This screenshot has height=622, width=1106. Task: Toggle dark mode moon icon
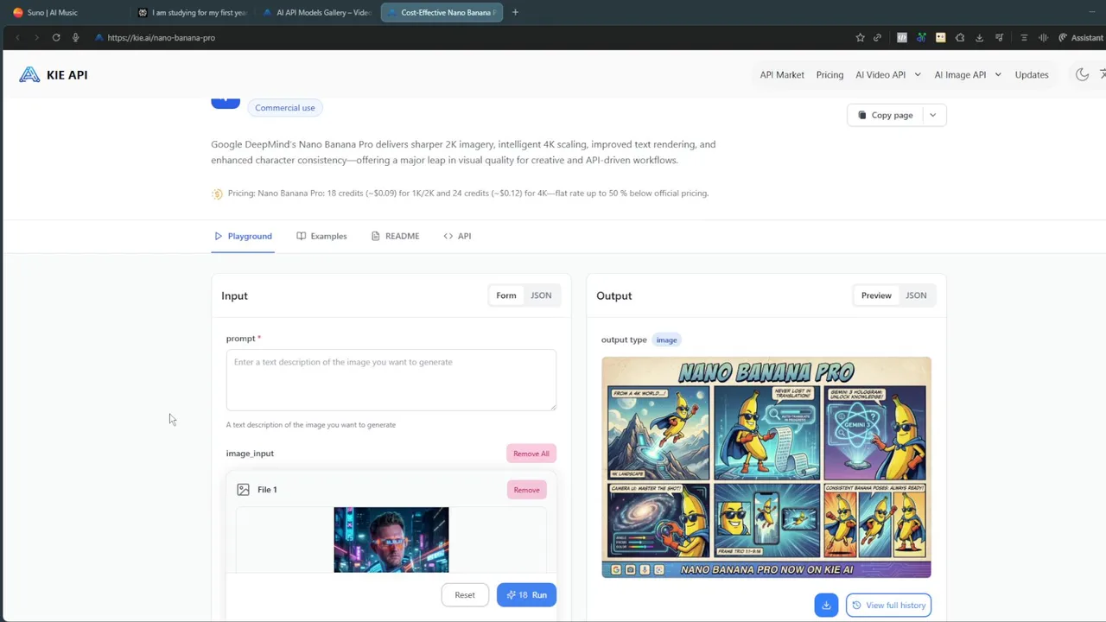pos(1082,75)
